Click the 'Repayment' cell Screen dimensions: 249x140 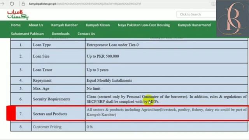58,80
